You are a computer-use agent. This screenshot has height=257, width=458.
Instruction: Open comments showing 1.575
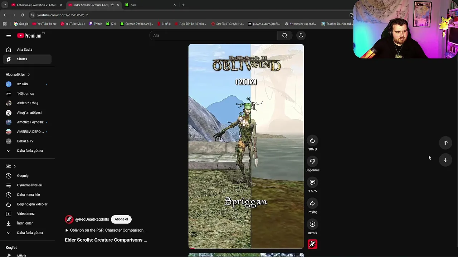pos(312,182)
